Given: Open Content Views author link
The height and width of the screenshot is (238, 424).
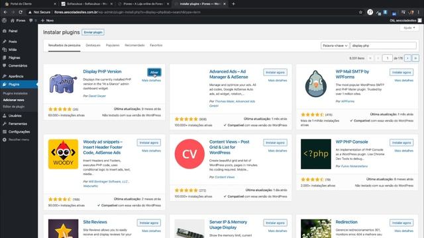Looking at the screenshot, I should tap(225, 177).
